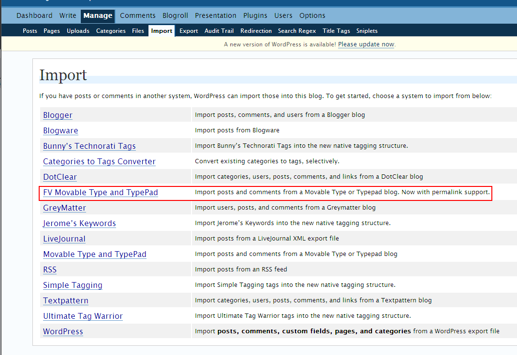Open the Search Regex submenu
Screen dimensions: 517x355
[297, 30]
